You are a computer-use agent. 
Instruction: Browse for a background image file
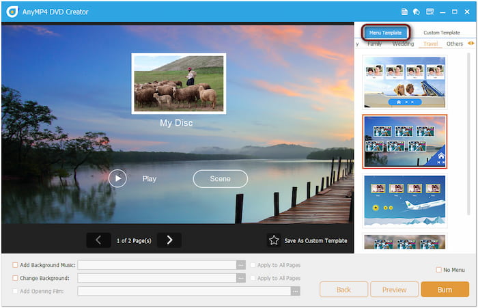[240, 278]
